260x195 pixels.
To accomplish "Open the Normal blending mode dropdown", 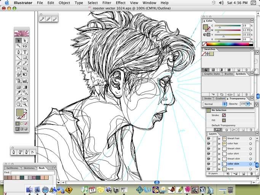I will (x=215, y=104).
